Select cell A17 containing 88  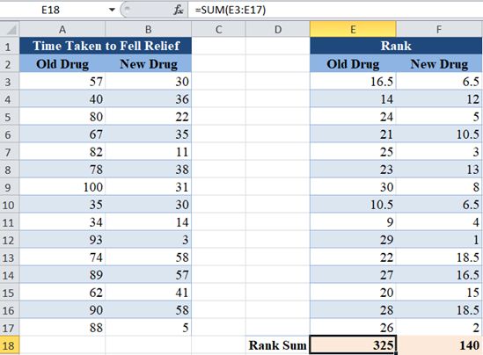(x=62, y=327)
